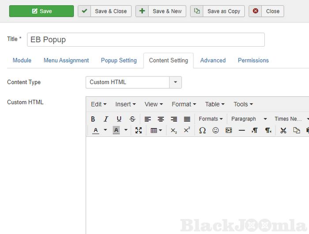Click the cut scissors icon
The height and width of the screenshot is (234, 309).
[283, 130]
